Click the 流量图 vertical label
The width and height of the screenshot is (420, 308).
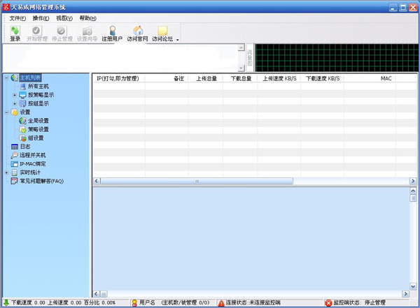(x=250, y=58)
